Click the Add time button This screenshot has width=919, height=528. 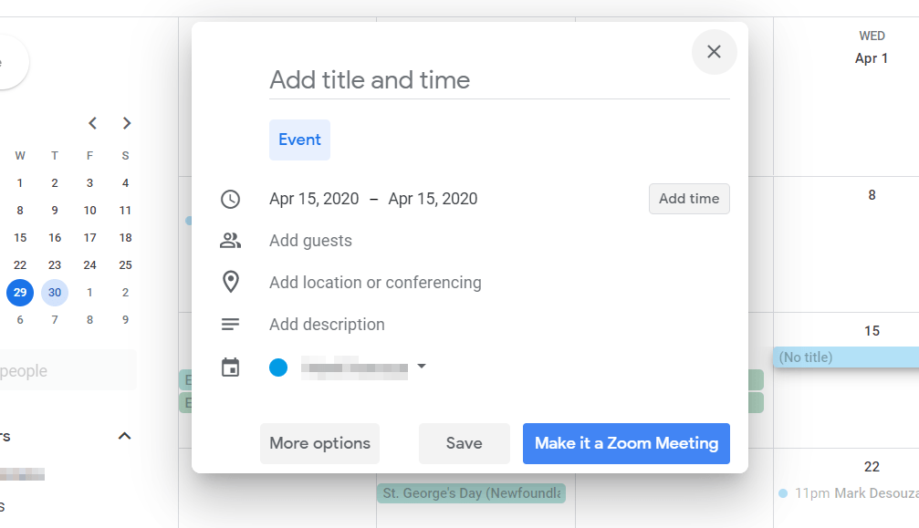689,199
